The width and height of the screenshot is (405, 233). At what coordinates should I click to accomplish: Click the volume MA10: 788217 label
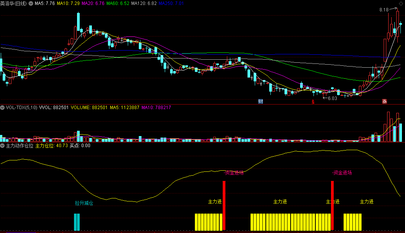[x=156, y=107]
